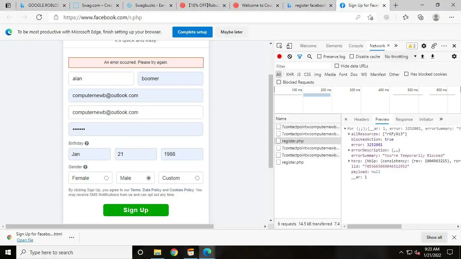Check Has blocked cookies
Viewport: 461px width, 259px height.
(x=406, y=74)
